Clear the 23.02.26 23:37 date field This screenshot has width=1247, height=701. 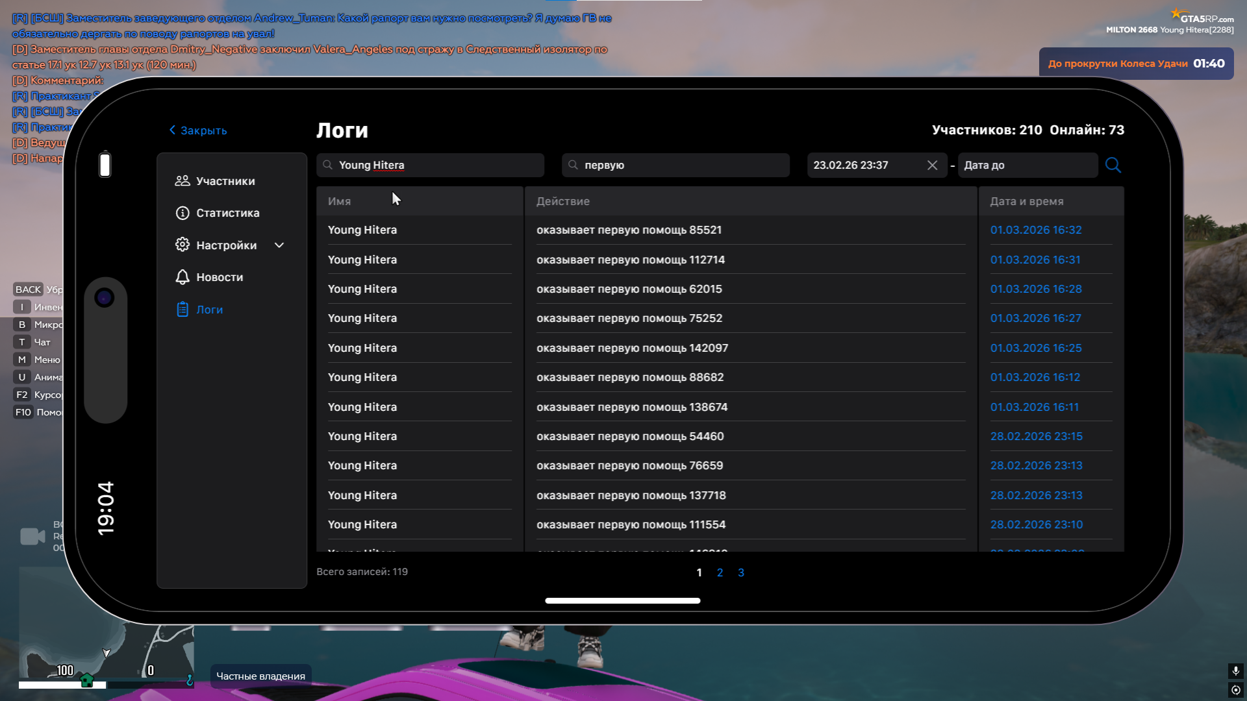[x=932, y=165]
